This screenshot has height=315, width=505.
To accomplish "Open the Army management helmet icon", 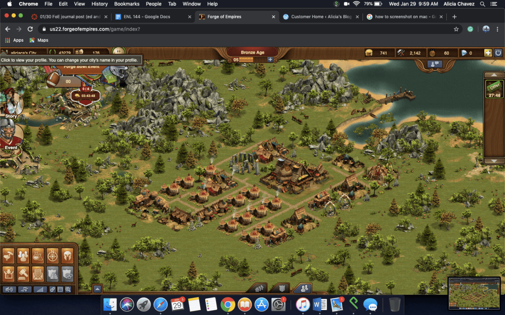I will [67, 256].
